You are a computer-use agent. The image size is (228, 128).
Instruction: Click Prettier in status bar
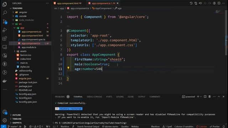(214, 127)
